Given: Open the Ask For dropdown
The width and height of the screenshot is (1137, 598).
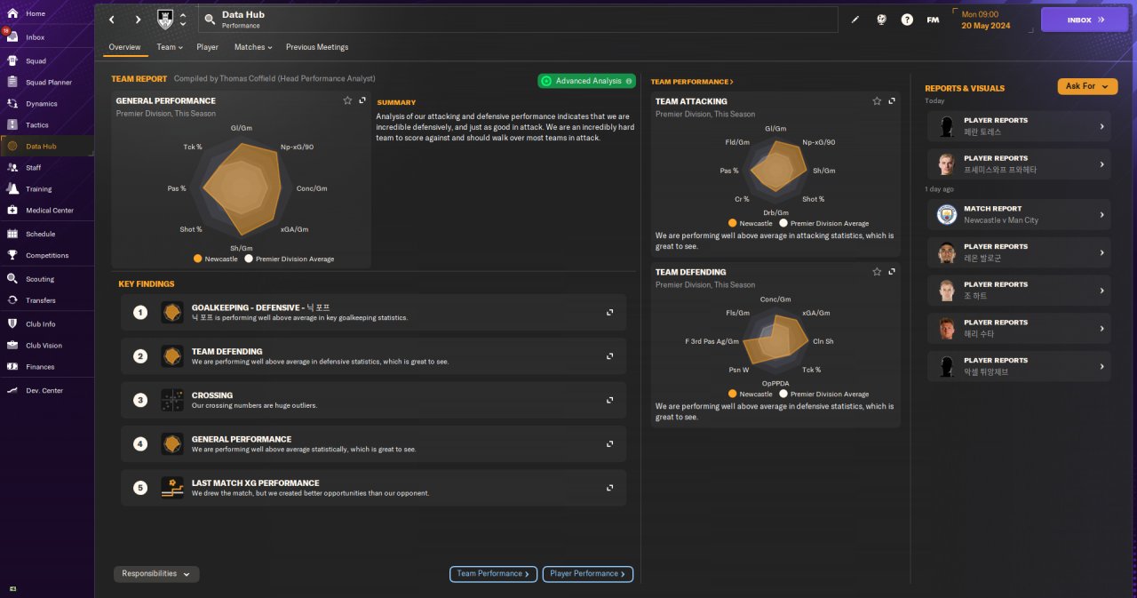Looking at the screenshot, I should pos(1087,86).
